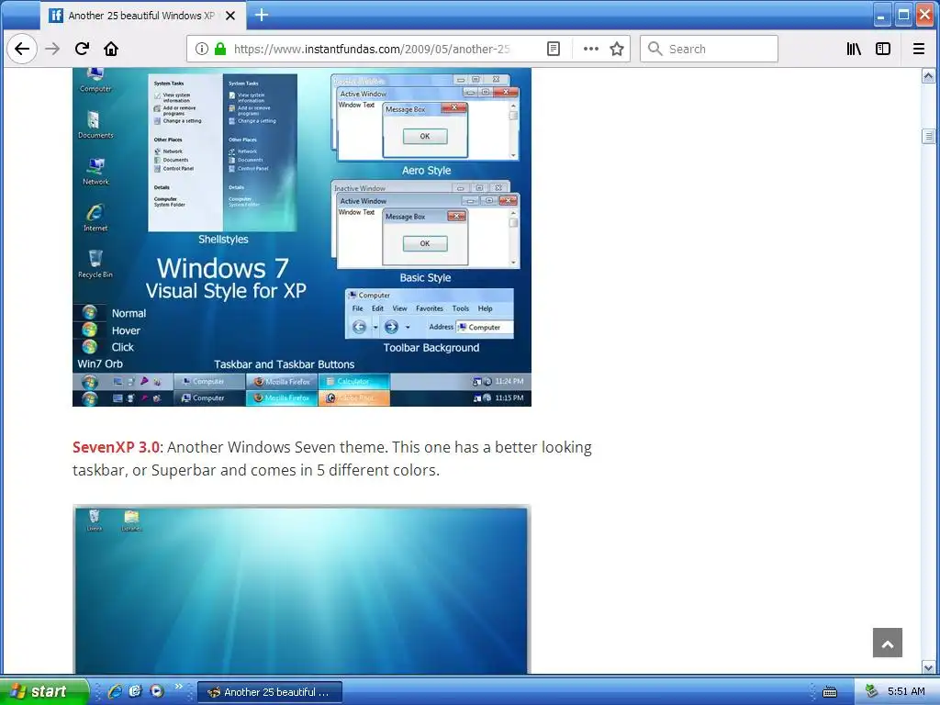Close the instantfundas tab
The image size is (940, 705).
click(x=230, y=16)
